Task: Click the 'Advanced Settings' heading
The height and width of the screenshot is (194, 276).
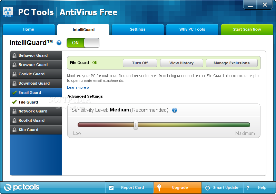Action: (x=85, y=96)
